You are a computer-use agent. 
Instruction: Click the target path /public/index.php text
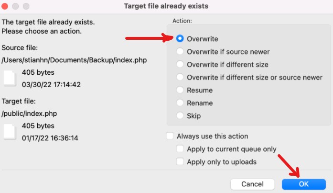pyautogui.click(x=29, y=114)
